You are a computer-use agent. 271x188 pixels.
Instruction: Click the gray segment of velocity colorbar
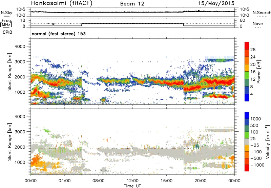pyautogui.click(x=247, y=142)
